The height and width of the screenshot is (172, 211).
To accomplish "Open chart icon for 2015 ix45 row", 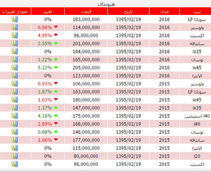I will [15, 100].
